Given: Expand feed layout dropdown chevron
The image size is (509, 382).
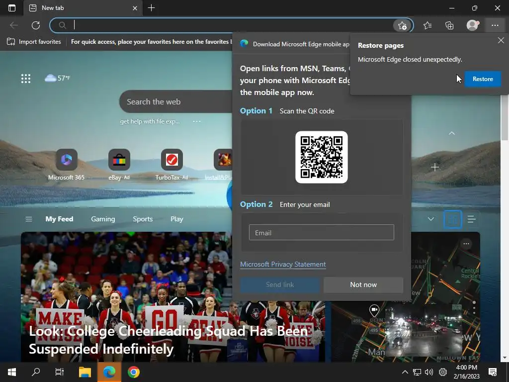Looking at the screenshot, I should (431, 219).
